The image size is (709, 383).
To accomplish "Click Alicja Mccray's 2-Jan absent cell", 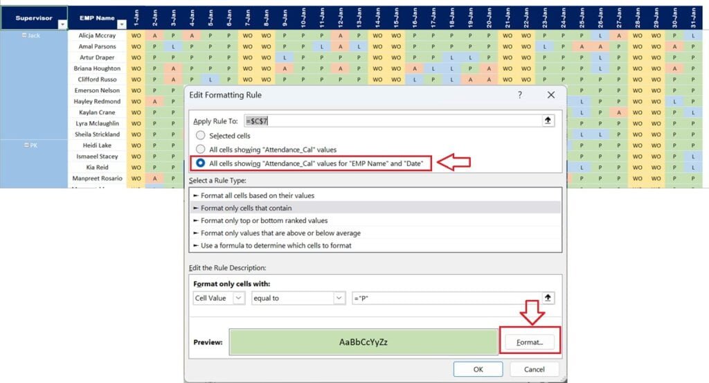I will (154, 35).
